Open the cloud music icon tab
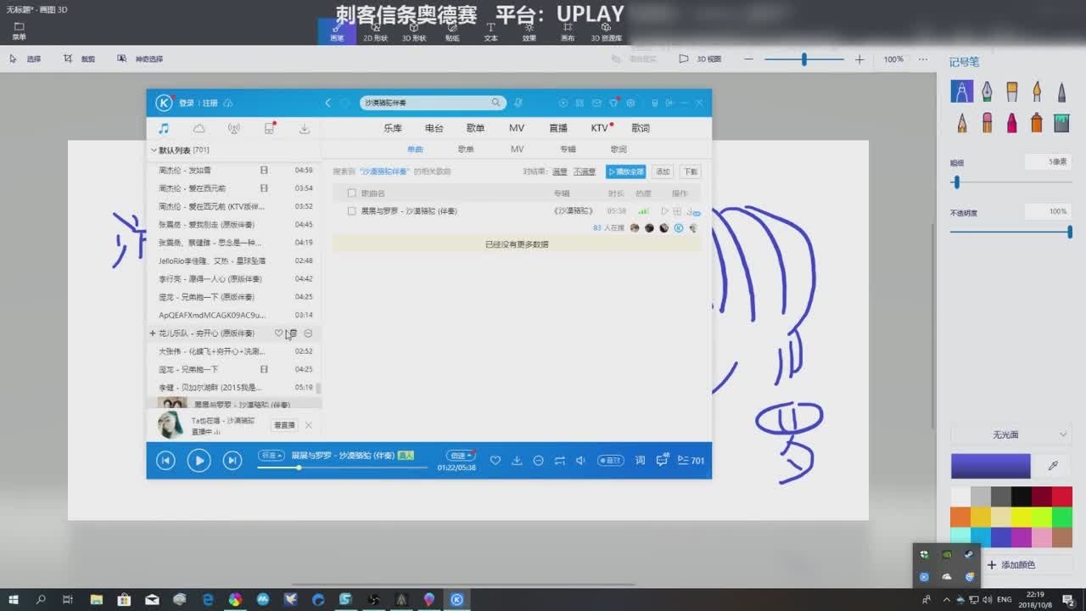The height and width of the screenshot is (611, 1086). click(x=199, y=128)
